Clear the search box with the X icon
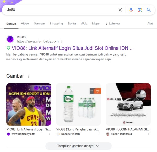157x152 pixels. tap(120, 10)
